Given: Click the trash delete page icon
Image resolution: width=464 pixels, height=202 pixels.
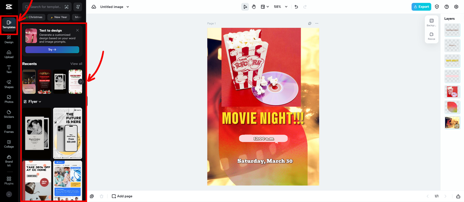Looking at the screenshot, I should 101,196.
